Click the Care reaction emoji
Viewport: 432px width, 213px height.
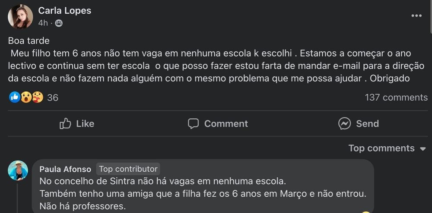pyautogui.click(x=37, y=97)
